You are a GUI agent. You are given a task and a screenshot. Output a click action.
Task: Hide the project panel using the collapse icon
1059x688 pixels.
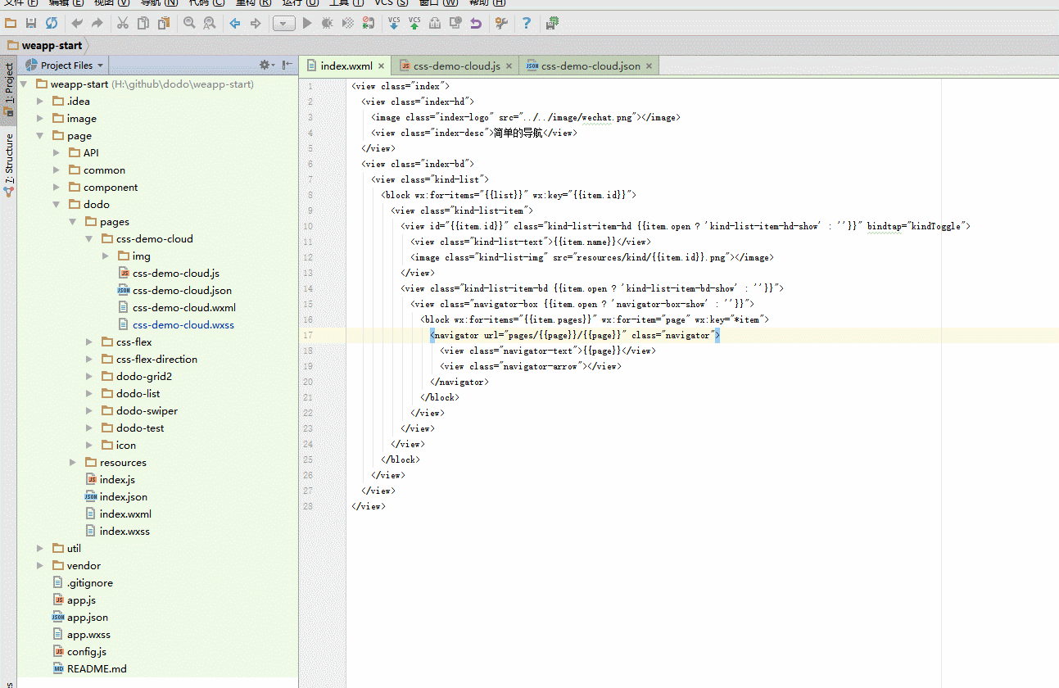click(287, 66)
